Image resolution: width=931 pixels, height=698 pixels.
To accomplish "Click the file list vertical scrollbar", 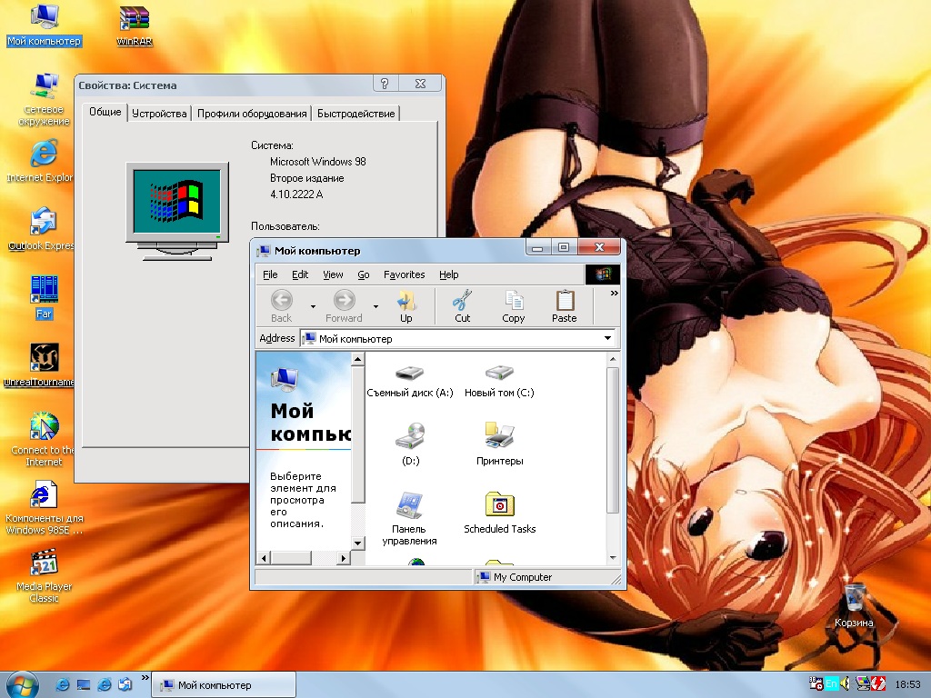I will [613, 441].
